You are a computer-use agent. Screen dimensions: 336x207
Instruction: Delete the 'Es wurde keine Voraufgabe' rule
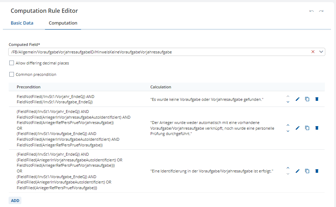pyautogui.click(x=317, y=99)
